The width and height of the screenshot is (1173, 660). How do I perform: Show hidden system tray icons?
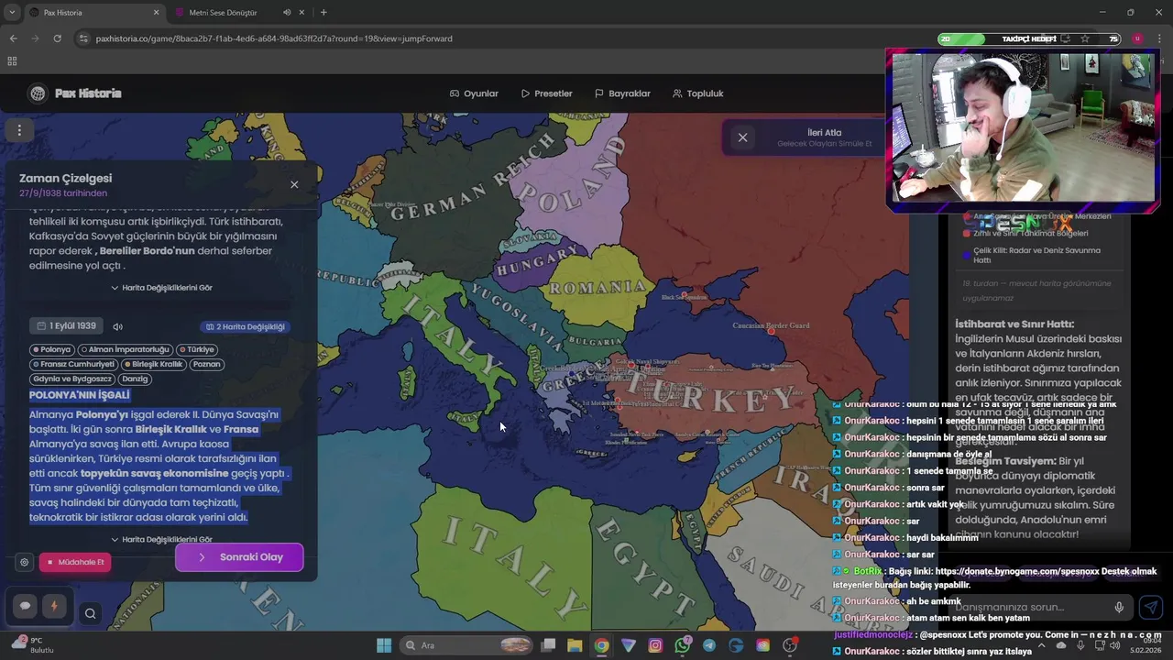(x=1041, y=645)
